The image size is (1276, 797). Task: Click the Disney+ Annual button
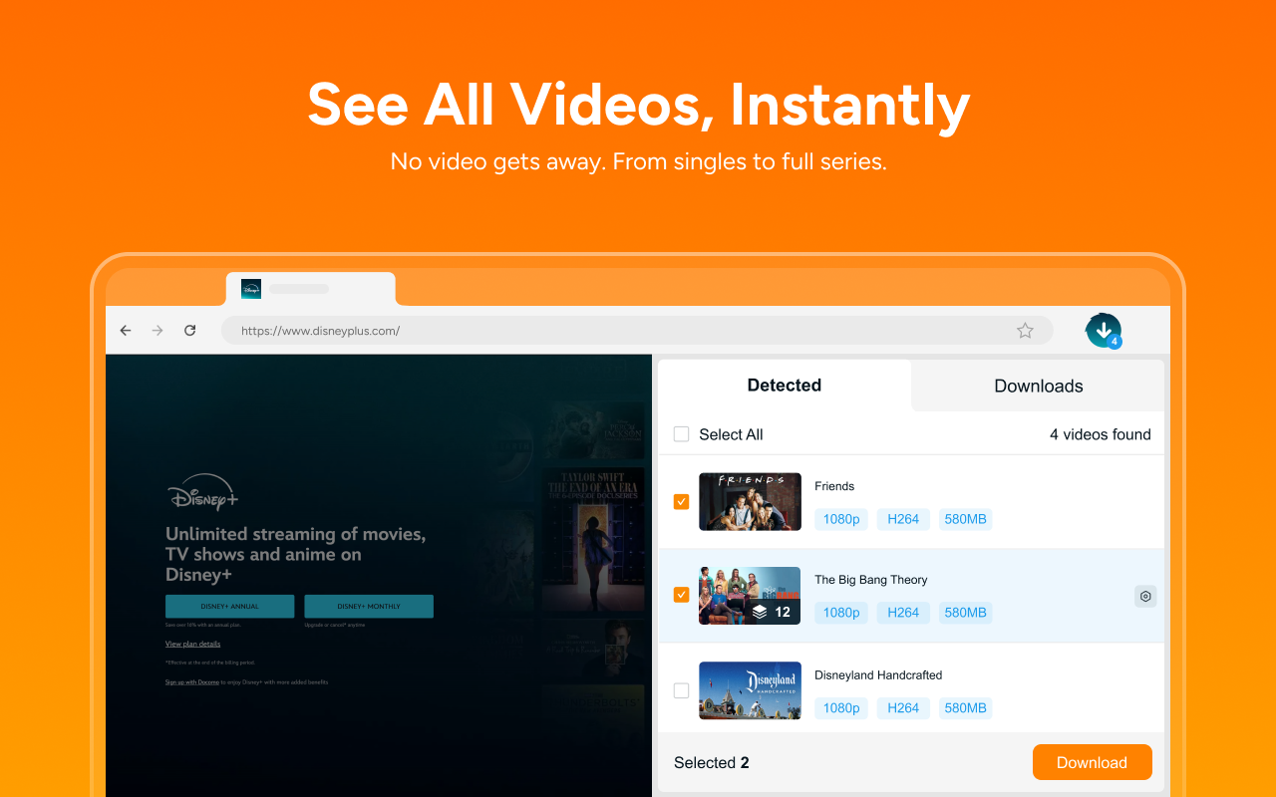tap(229, 607)
